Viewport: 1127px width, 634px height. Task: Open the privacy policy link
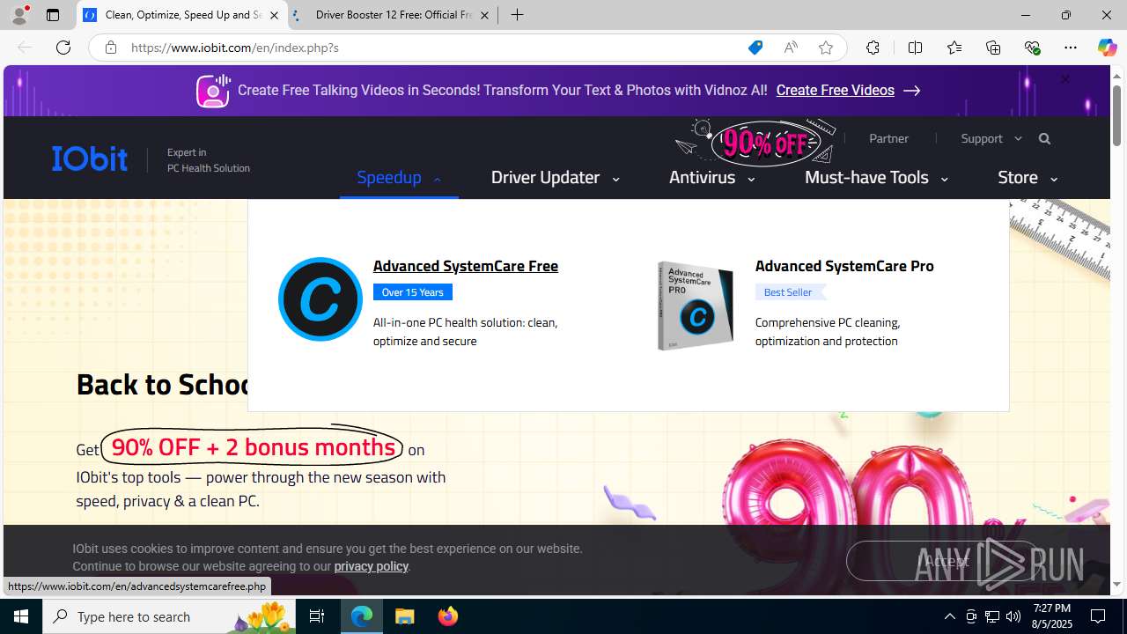[x=371, y=566]
